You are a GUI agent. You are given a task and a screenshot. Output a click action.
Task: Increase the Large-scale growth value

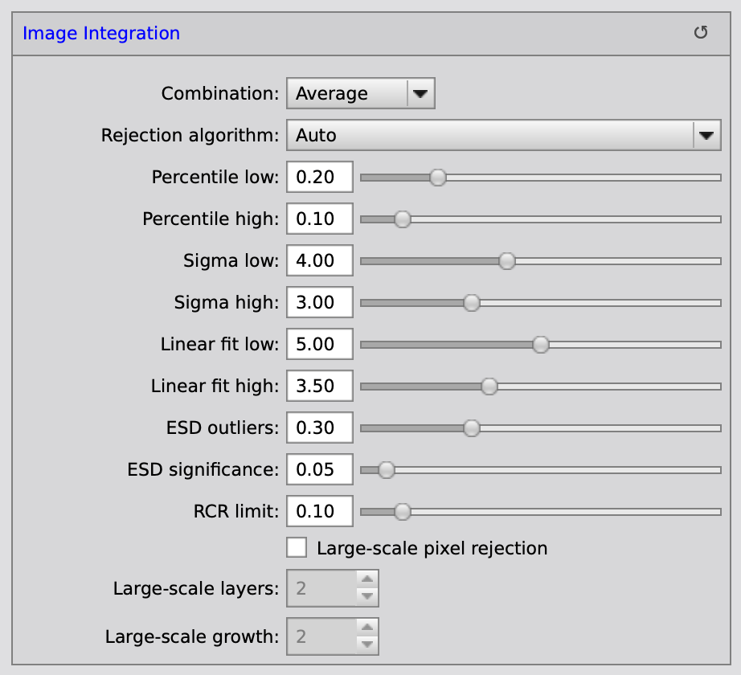[366, 628]
